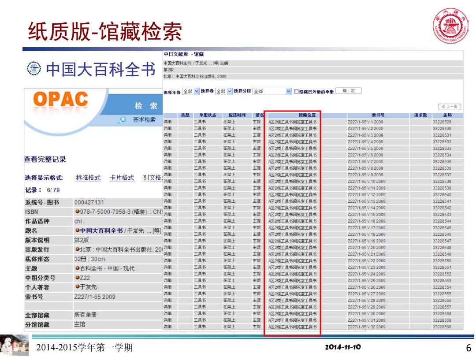Click barcode 33228560
Image resolution: width=476 pixels, height=357 pixels.
coord(442,327)
